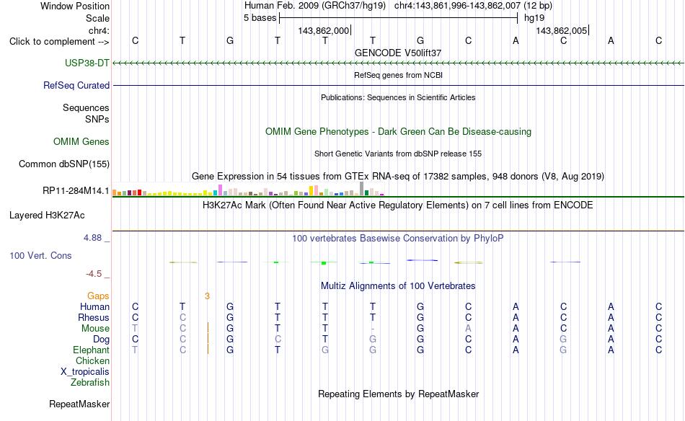The height and width of the screenshot is (421, 685).
Task: Click the faded 'T' in Elephant row
Action: coord(135,350)
